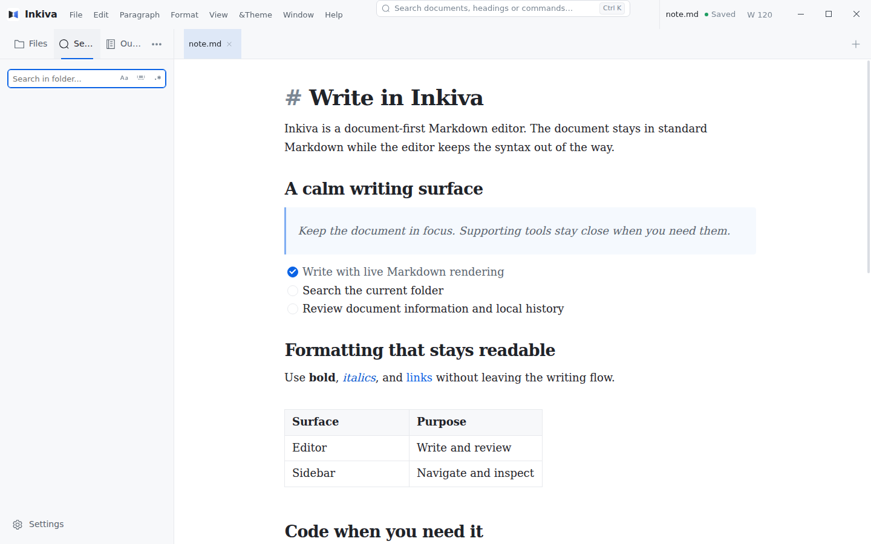Select the note.md document tab

(x=212, y=44)
